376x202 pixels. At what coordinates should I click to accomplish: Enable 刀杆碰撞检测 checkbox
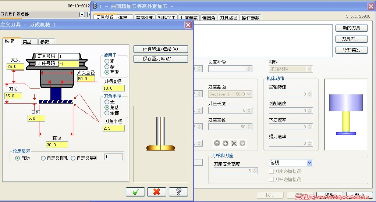click(272, 179)
